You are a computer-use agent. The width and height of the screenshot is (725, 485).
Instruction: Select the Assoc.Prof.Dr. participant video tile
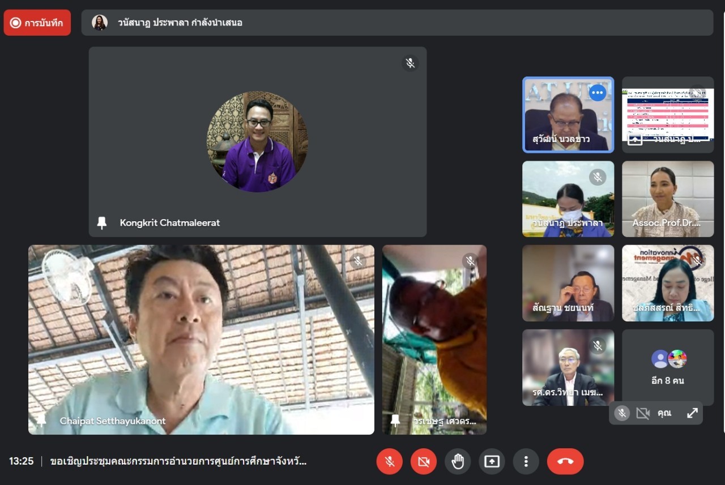pos(668,199)
